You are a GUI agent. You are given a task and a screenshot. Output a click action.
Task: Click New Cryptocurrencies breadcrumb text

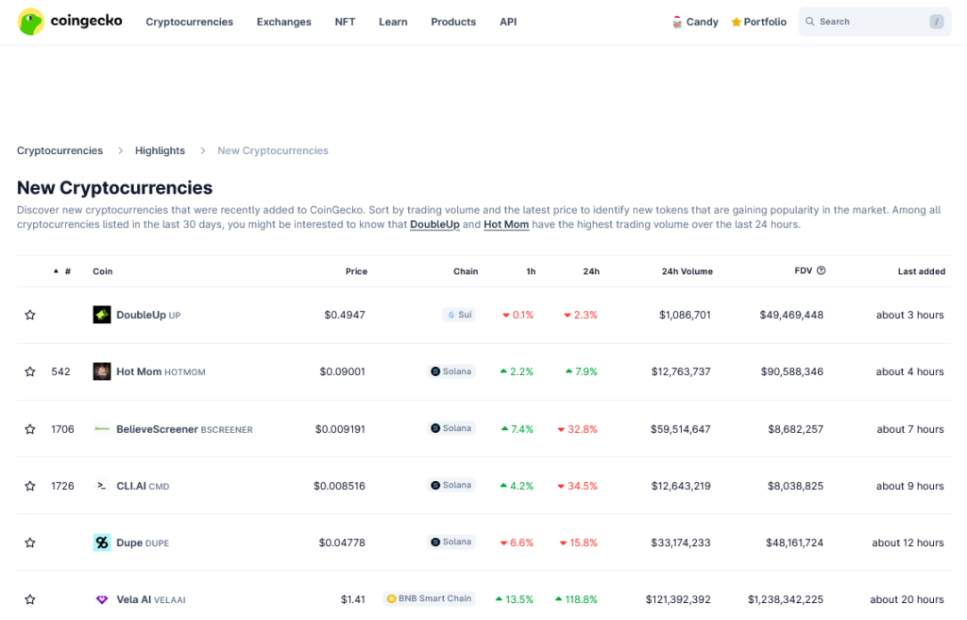(273, 150)
